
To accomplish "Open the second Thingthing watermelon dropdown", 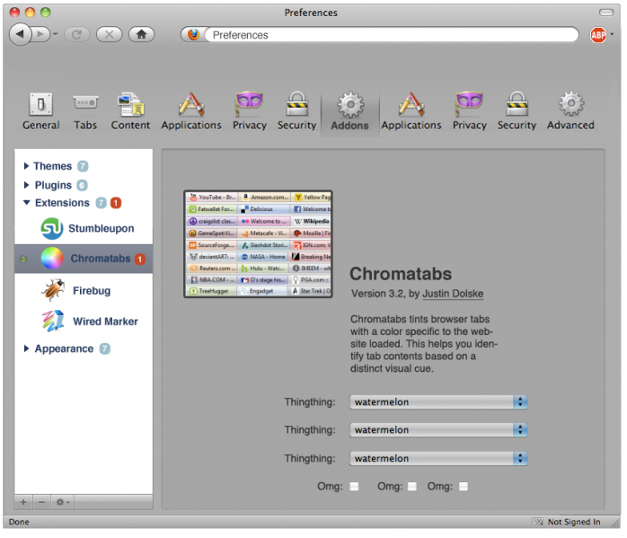I will [438, 430].
